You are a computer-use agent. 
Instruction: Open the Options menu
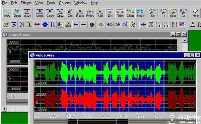(65, 3)
